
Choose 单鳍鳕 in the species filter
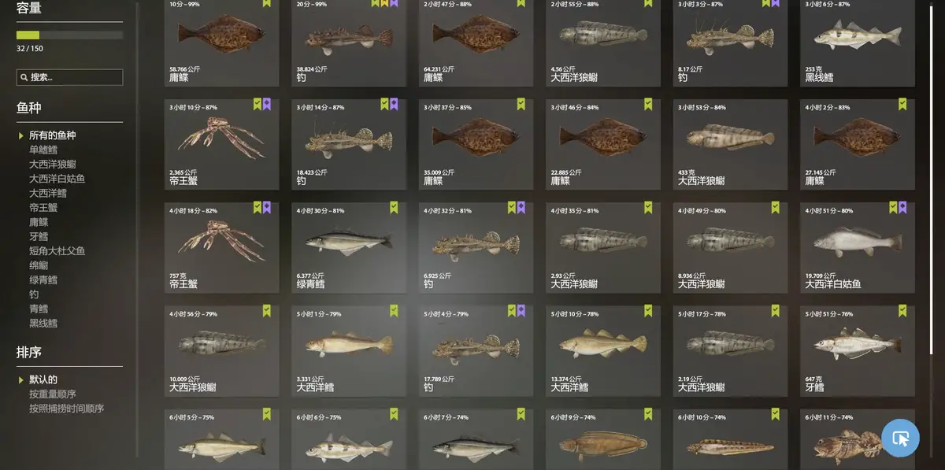coord(43,150)
